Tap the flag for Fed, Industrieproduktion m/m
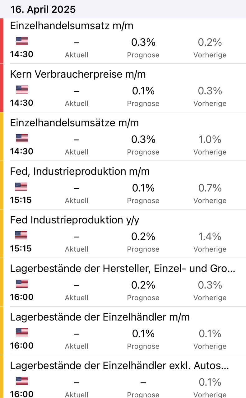 click(21, 187)
